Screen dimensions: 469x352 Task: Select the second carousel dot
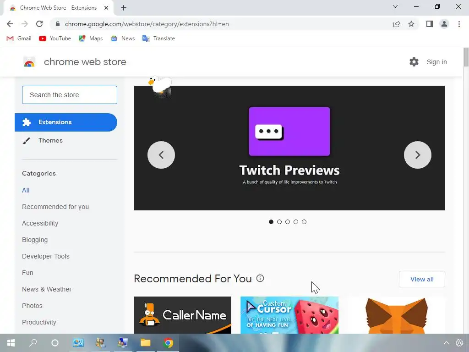pyautogui.click(x=279, y=222)
